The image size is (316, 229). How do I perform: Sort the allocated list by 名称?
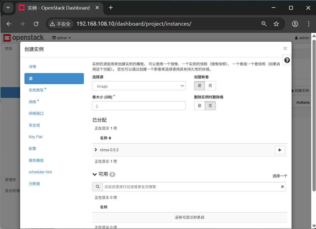tap(106, 138)
